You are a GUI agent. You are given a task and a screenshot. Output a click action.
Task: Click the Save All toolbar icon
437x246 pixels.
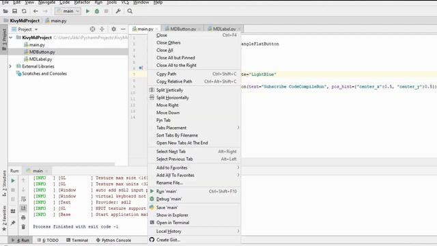pyautogui.click(x=14, y=11)
